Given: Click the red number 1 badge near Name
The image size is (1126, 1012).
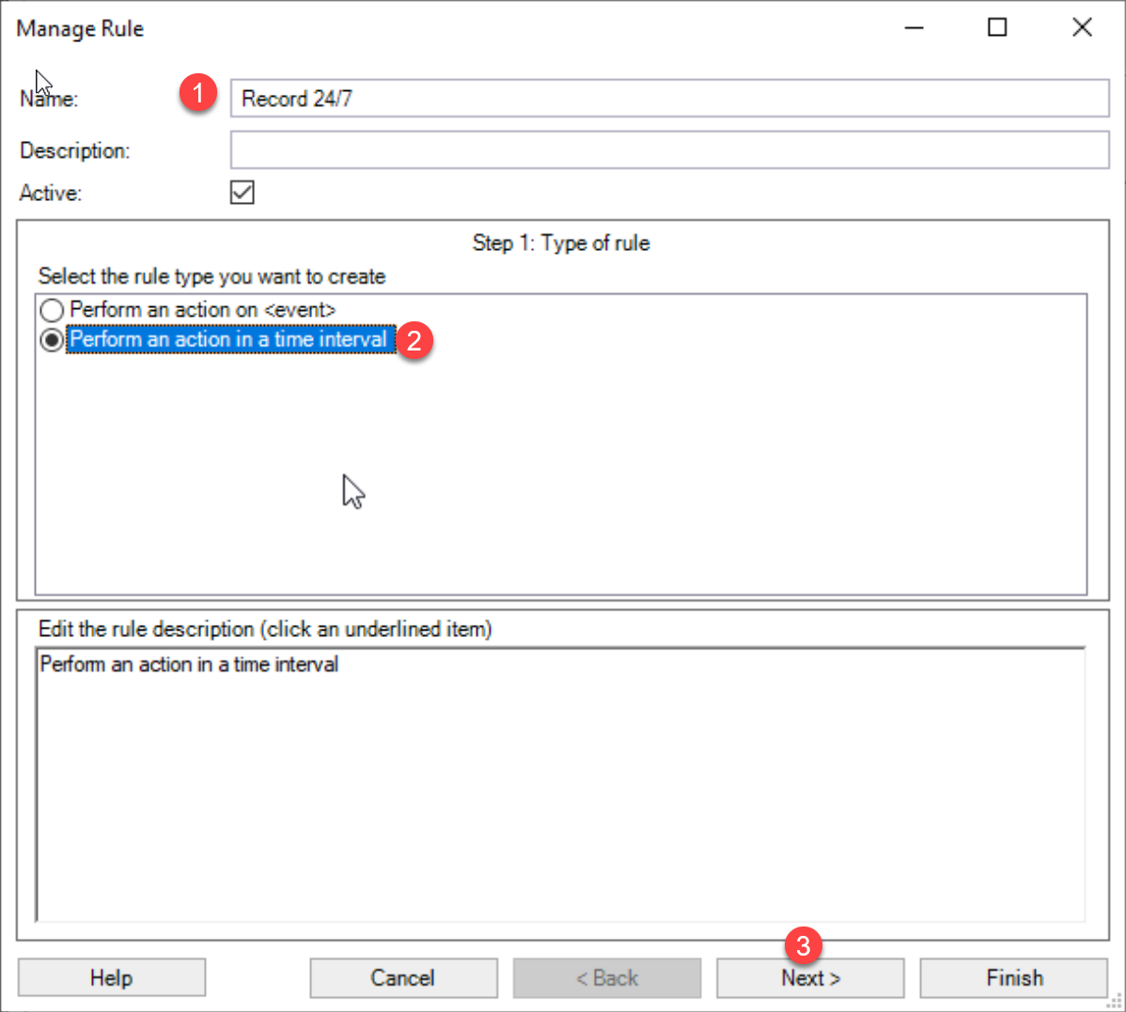Looking at the screenshot, I should pos(198,93).
